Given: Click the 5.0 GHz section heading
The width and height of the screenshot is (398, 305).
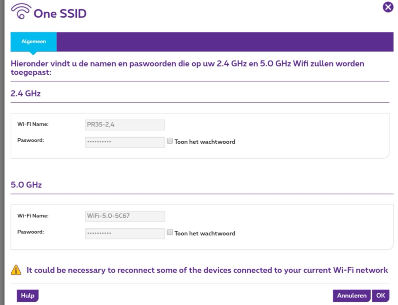Looking at the screenshot, I should point(26,185).
